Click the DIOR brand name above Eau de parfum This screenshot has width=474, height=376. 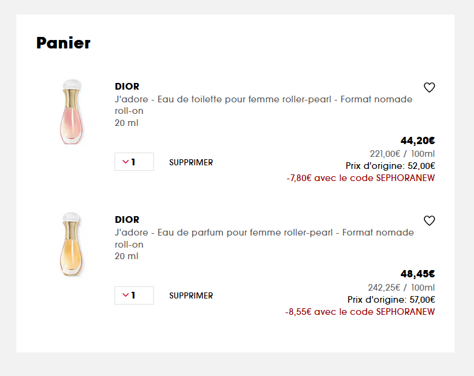127,220
